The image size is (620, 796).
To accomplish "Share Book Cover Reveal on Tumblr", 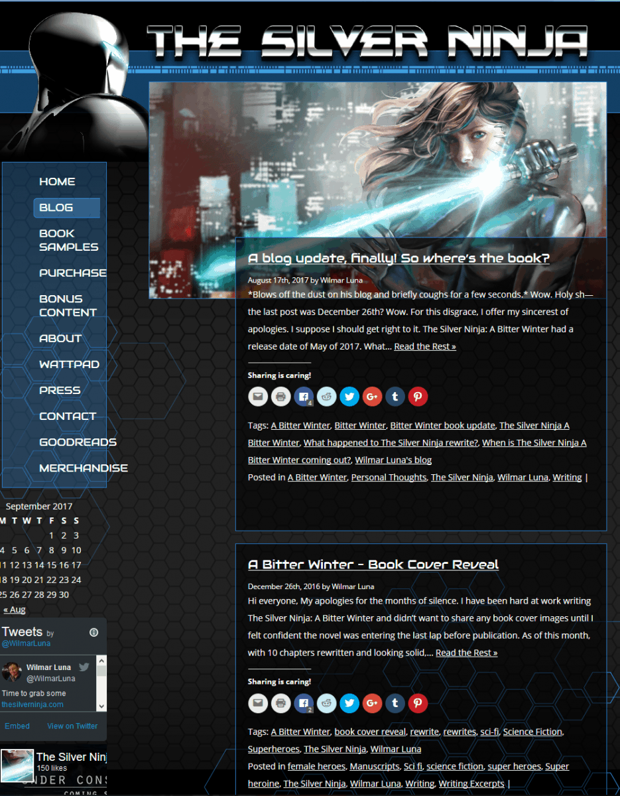I will [x=395, y=703].
